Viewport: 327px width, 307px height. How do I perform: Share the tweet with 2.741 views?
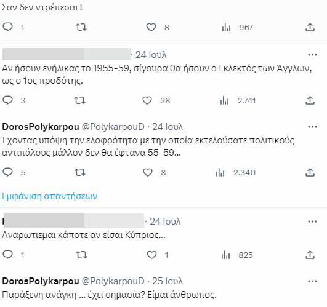click(x=310, y=101)
